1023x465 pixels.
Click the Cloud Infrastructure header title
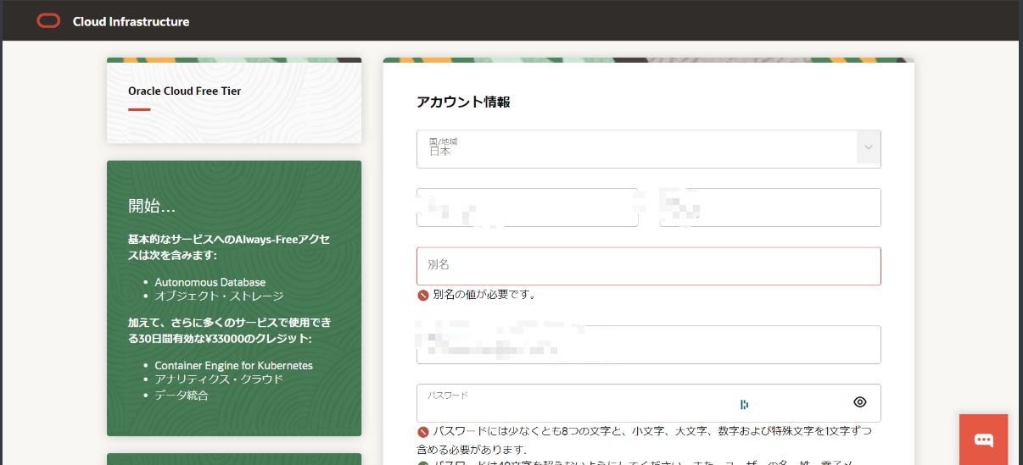(131, 21)
